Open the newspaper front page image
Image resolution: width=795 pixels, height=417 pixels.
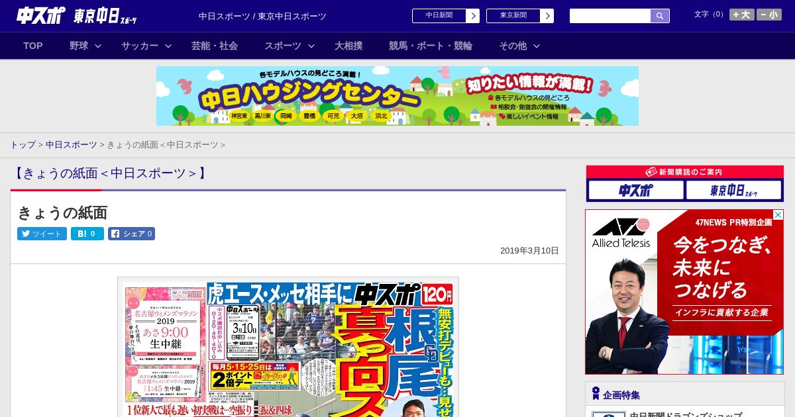[288, 347]
